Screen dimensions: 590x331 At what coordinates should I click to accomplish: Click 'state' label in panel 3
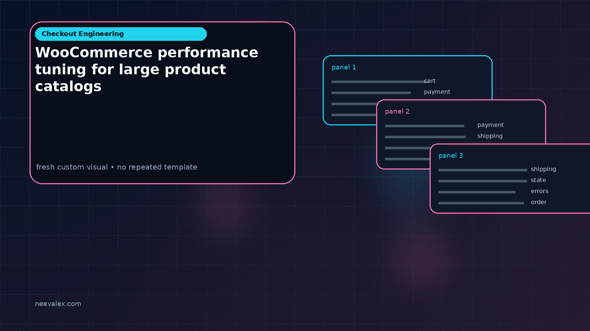tap(538, 180)
